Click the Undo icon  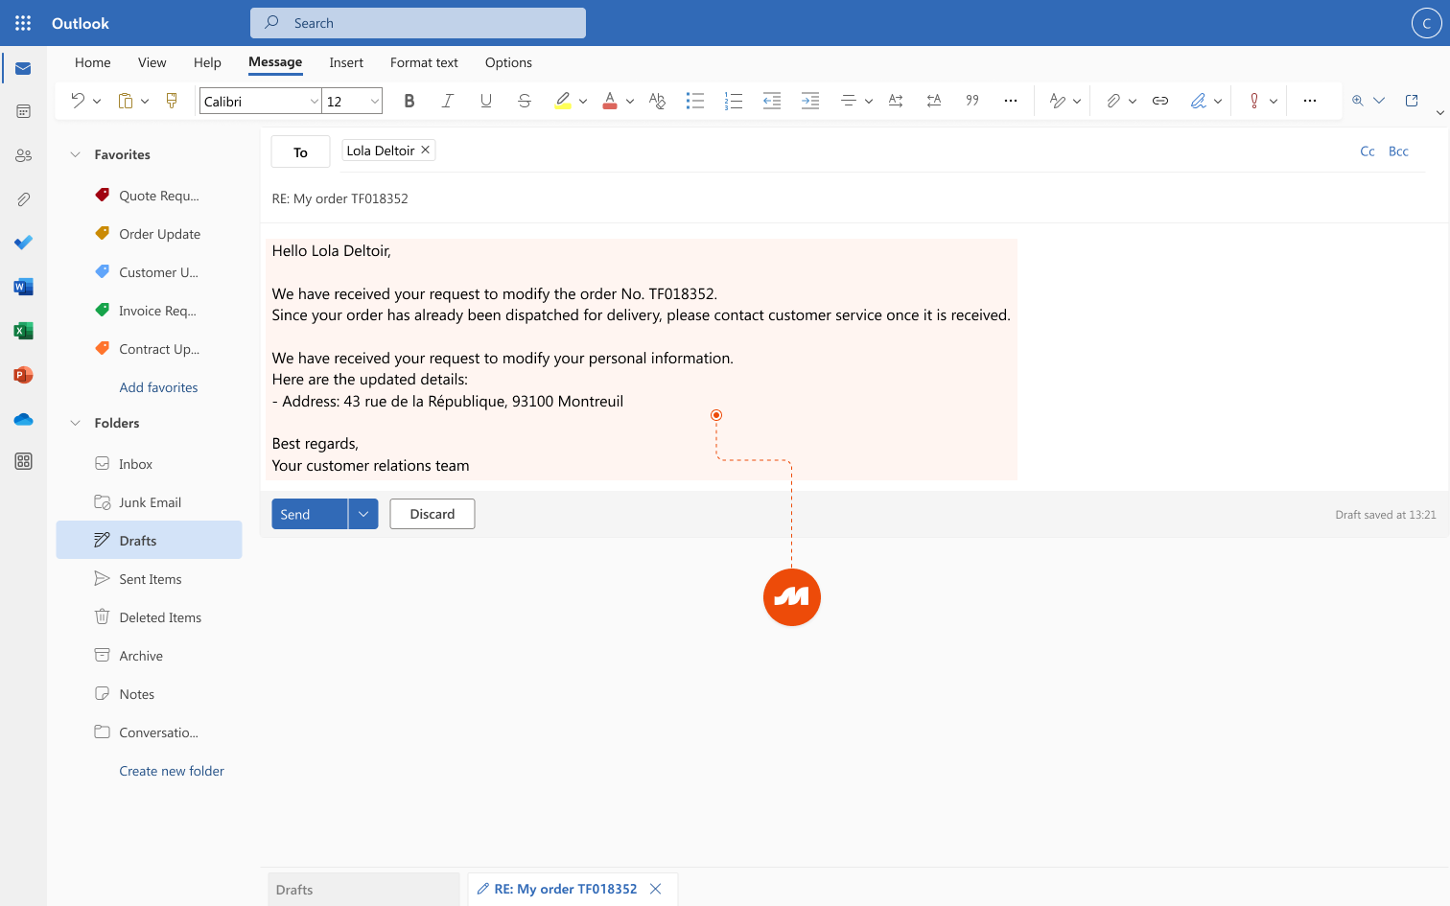click(x=78, y=101)
